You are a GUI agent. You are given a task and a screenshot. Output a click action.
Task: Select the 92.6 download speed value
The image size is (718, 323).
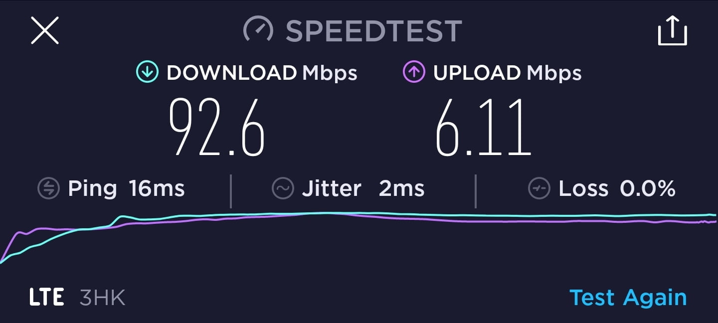click(216, 127)
